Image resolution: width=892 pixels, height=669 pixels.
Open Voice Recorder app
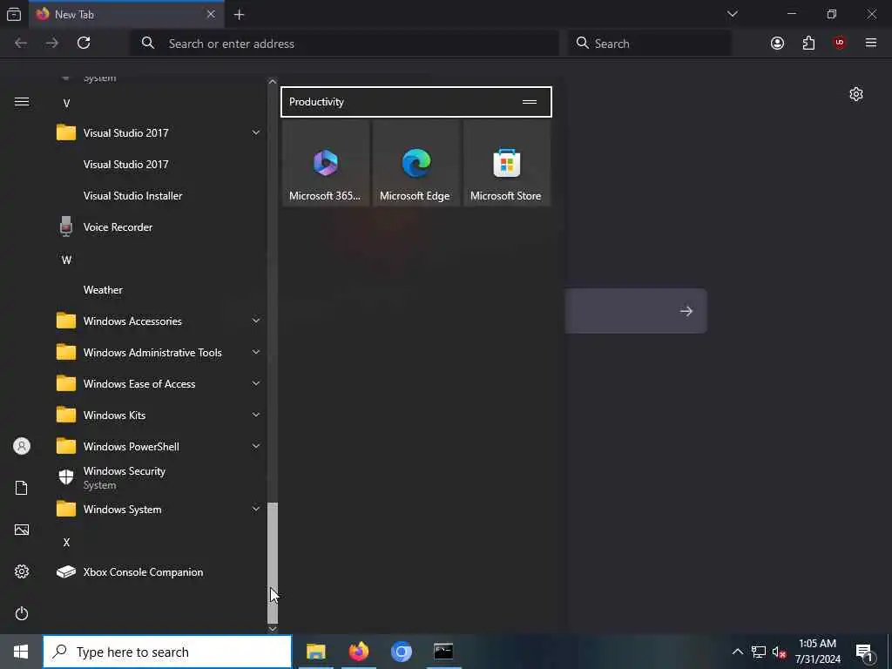(x=159, y=227)
